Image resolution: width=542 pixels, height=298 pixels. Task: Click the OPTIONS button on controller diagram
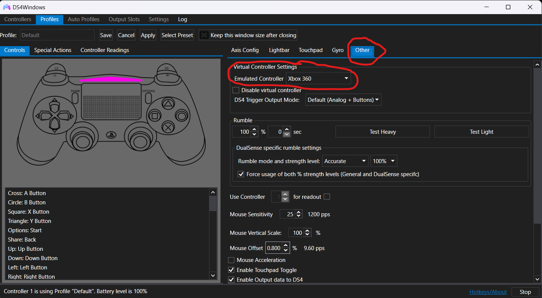148,98
